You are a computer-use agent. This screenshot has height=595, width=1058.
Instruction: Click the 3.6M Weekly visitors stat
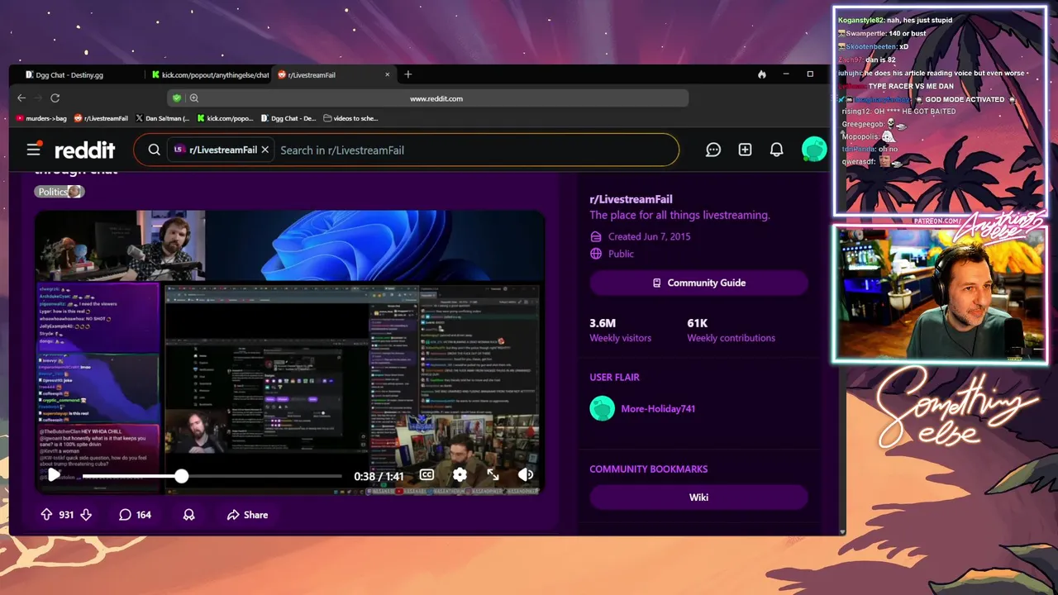coord(620,330)
